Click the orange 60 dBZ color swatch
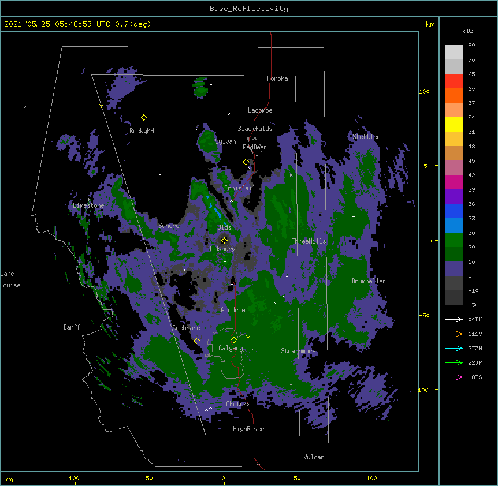Viewport: 498px width, 486px height. click(454, 95)
